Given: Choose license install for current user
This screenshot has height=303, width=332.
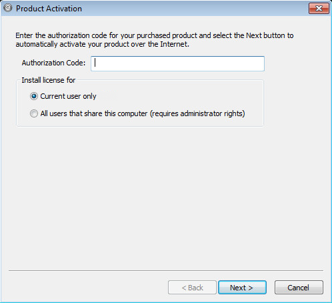Looking at the screenshot, I should 34,96.
